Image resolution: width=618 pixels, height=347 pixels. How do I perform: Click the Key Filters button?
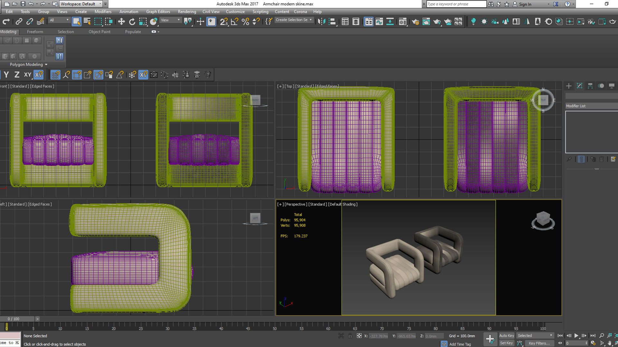point(539,343)
